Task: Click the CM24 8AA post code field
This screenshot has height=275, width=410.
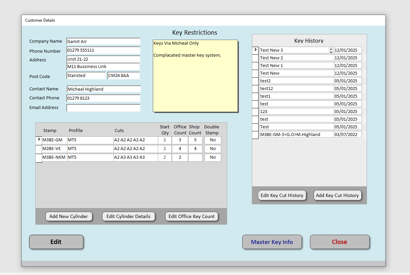Action: pos(123,76)
